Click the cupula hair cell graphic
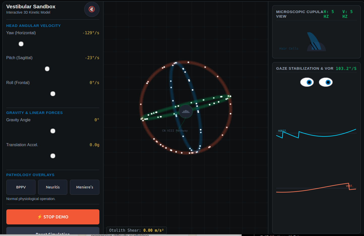Viewport: 364px width, 236px height. pos(316,42)
